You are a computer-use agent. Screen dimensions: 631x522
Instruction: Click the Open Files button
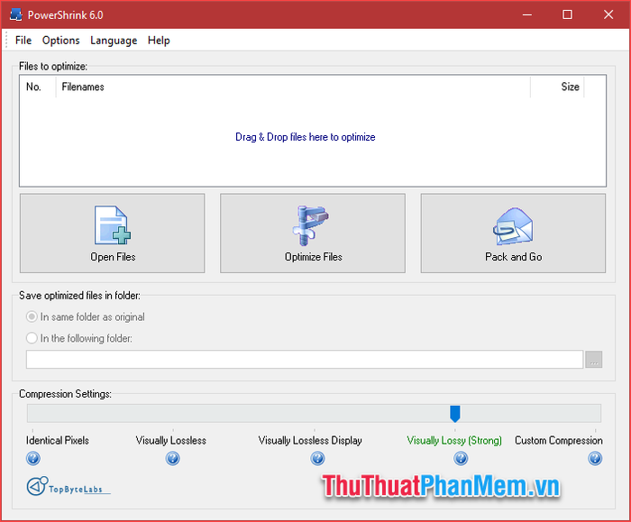[113, 234]
